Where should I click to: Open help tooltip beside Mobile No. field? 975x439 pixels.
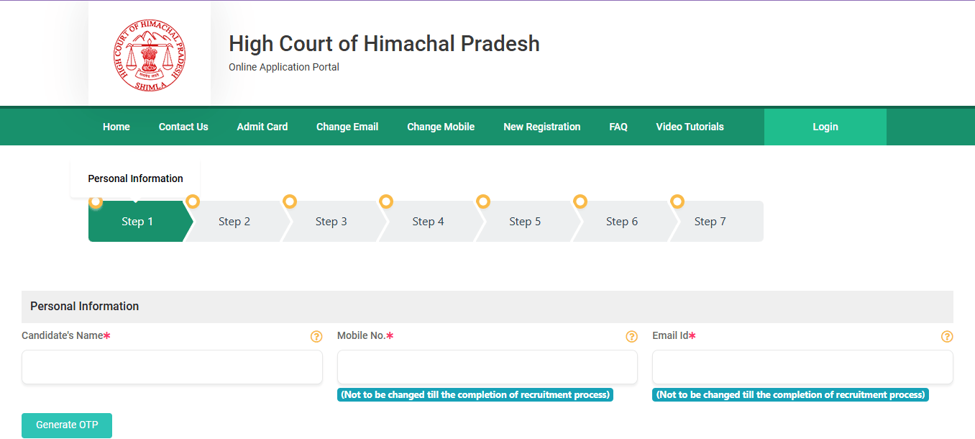(631, 336)
